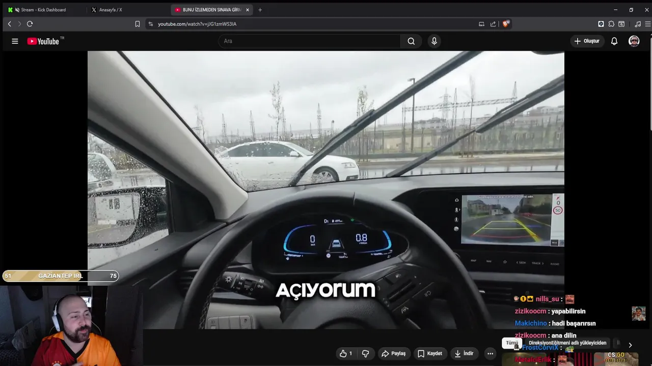Image resolution: width=652 pixels, height=366 pixels.
Task: Open the notifications bell
Action: click(614, 41)
